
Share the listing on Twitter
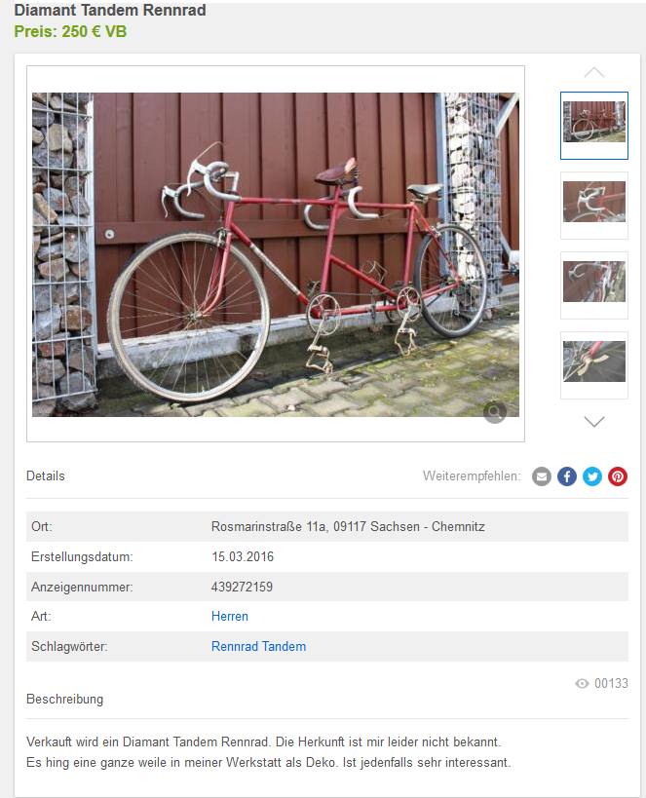[x=592, y=476]
